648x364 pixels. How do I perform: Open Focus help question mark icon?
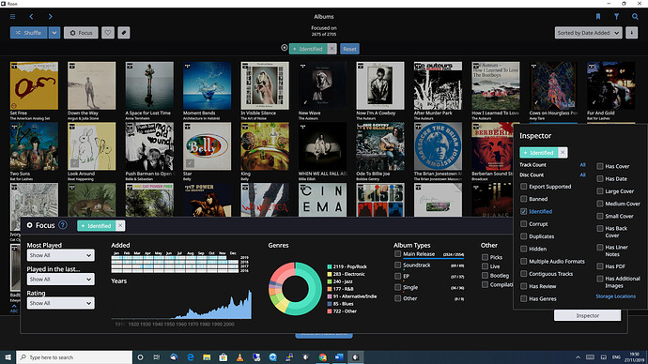pos(62,225)
